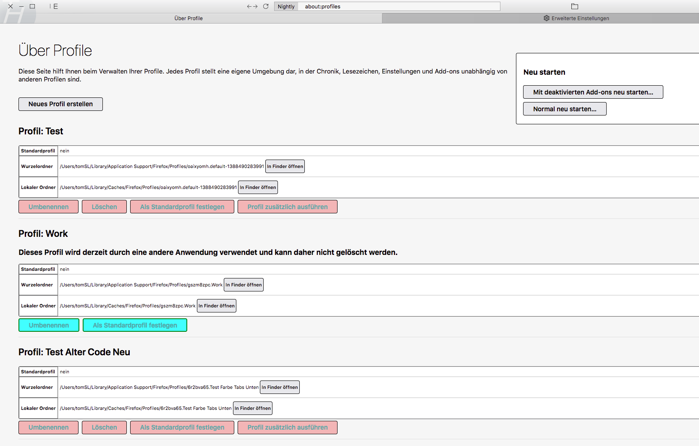This screenshot has height=446, width=699.
Task: Reload the about:profiles page
Action: (266, 6)
